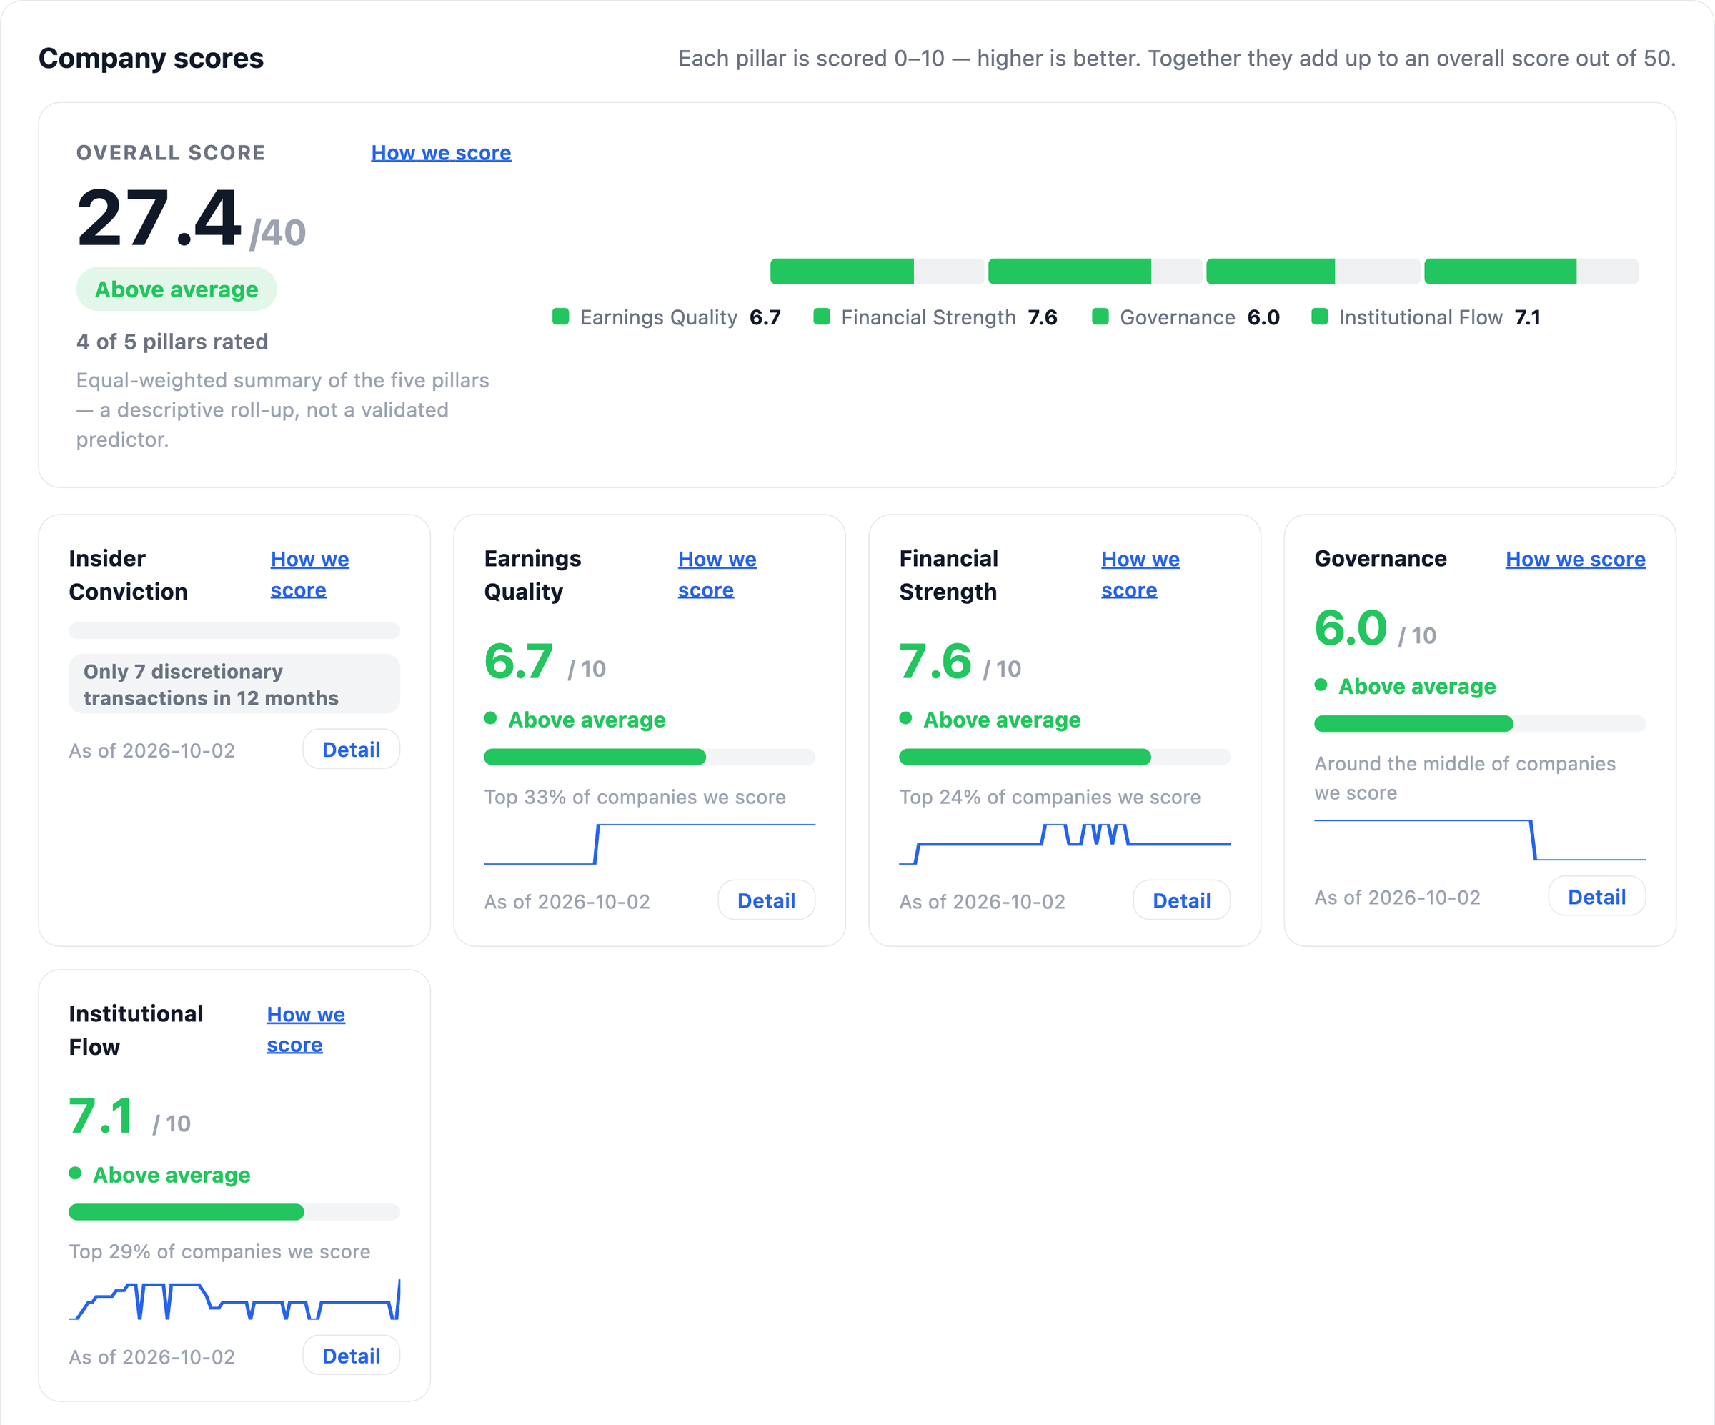The width and height of the screenshot is (1715, 1425).
Task: Click the green legend square for Institutional Flow
Action: coord(1319,317)
